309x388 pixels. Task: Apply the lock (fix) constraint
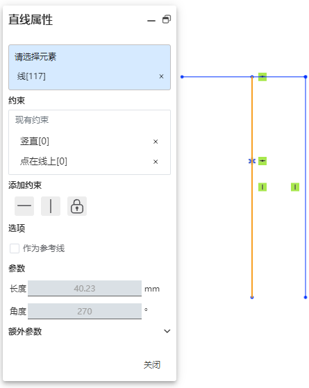click(x=77, y=206)
